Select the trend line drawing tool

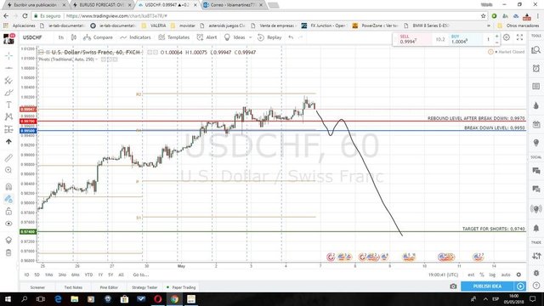pos(8,68)
